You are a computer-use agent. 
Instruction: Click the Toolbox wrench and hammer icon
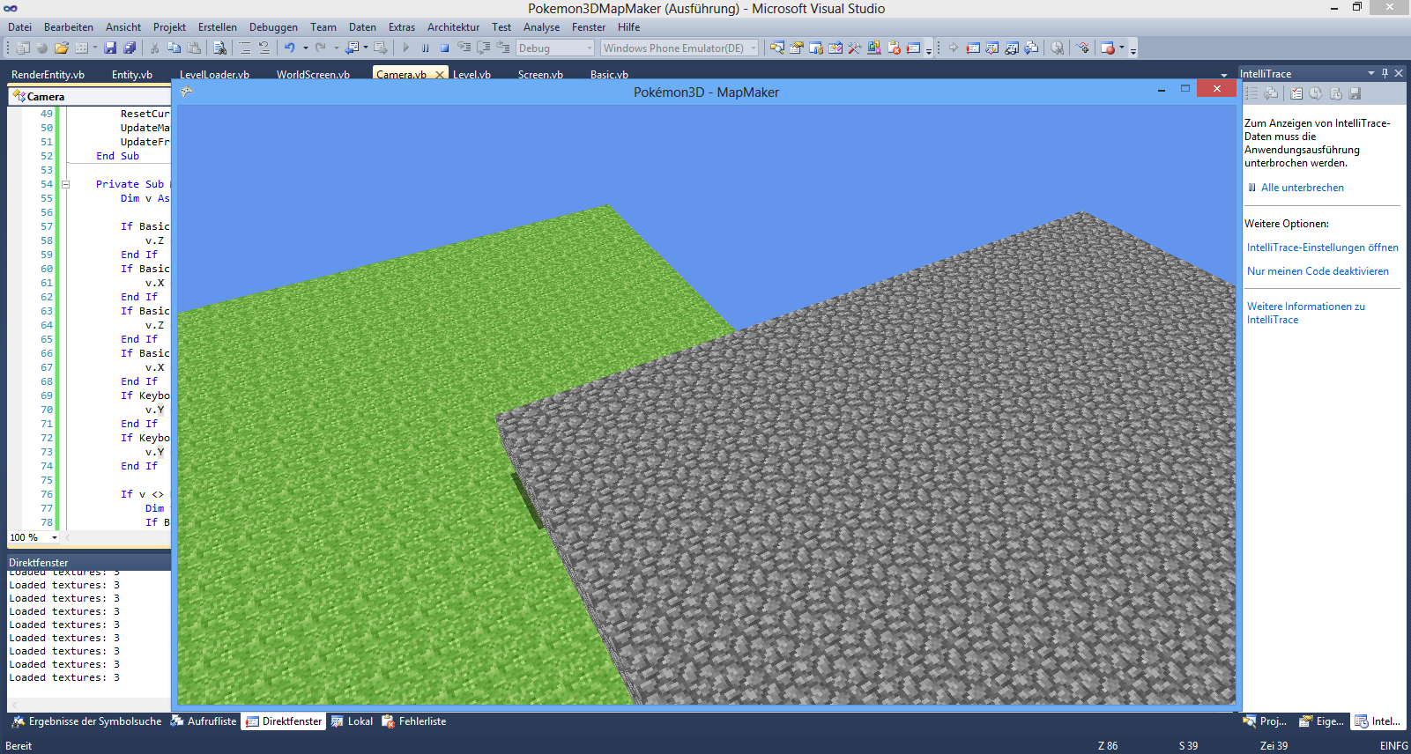(854, 48)
